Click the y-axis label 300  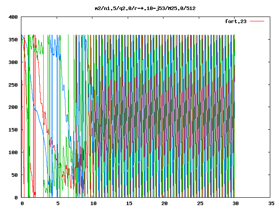(x=13, y=62)
